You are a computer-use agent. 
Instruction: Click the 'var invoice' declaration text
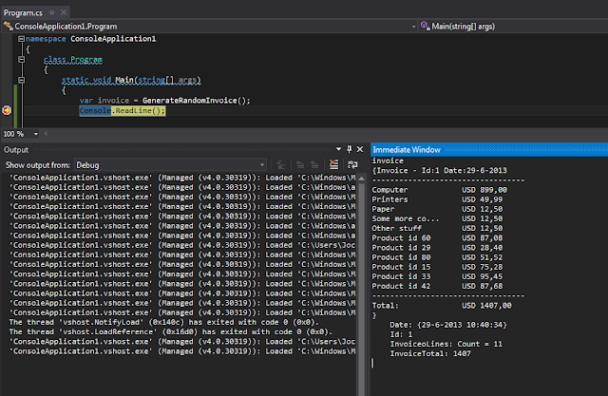[x=104, y=101]
